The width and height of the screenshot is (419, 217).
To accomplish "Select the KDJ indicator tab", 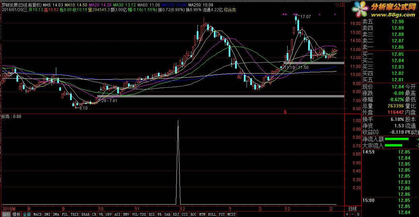I will click(176, 214).
